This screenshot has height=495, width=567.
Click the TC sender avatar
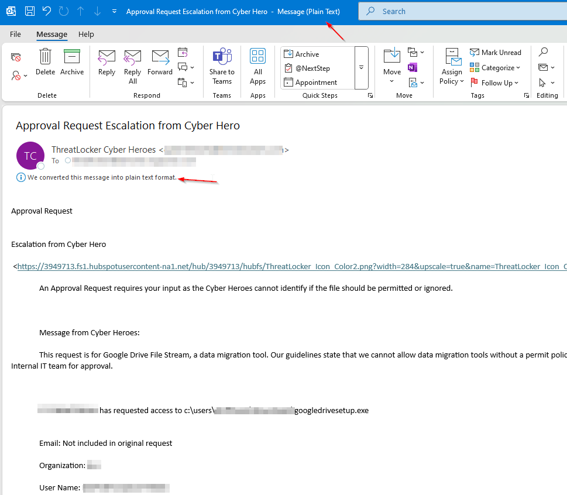[x=30, y=156]
